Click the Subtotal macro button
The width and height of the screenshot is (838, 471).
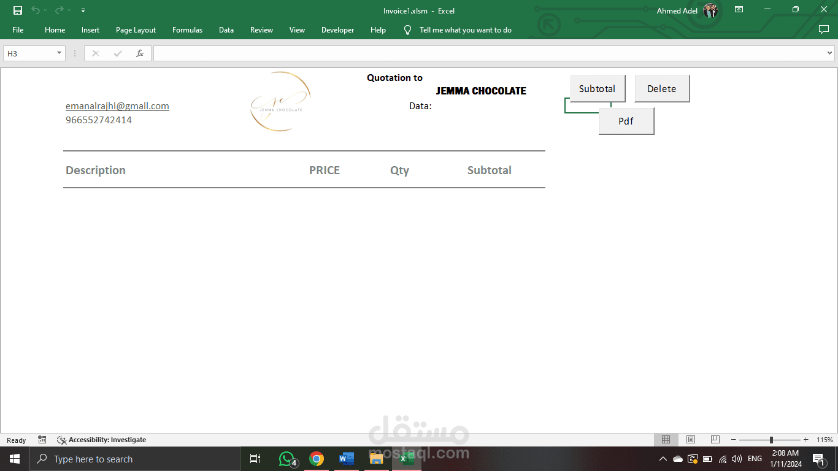(x=598, y=89)
